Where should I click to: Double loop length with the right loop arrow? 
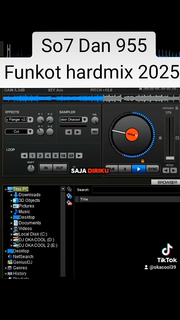point(79,156)
